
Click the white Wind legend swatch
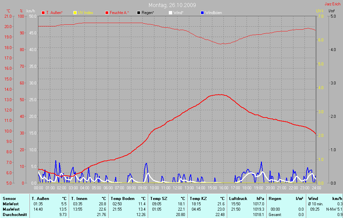click(x=170, y=13)
